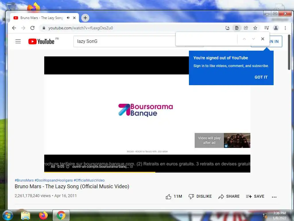The height and width of the screenshot is (221, 294).
Task: Open the Chrome profile avatar
Action: (x=276, y=28)
